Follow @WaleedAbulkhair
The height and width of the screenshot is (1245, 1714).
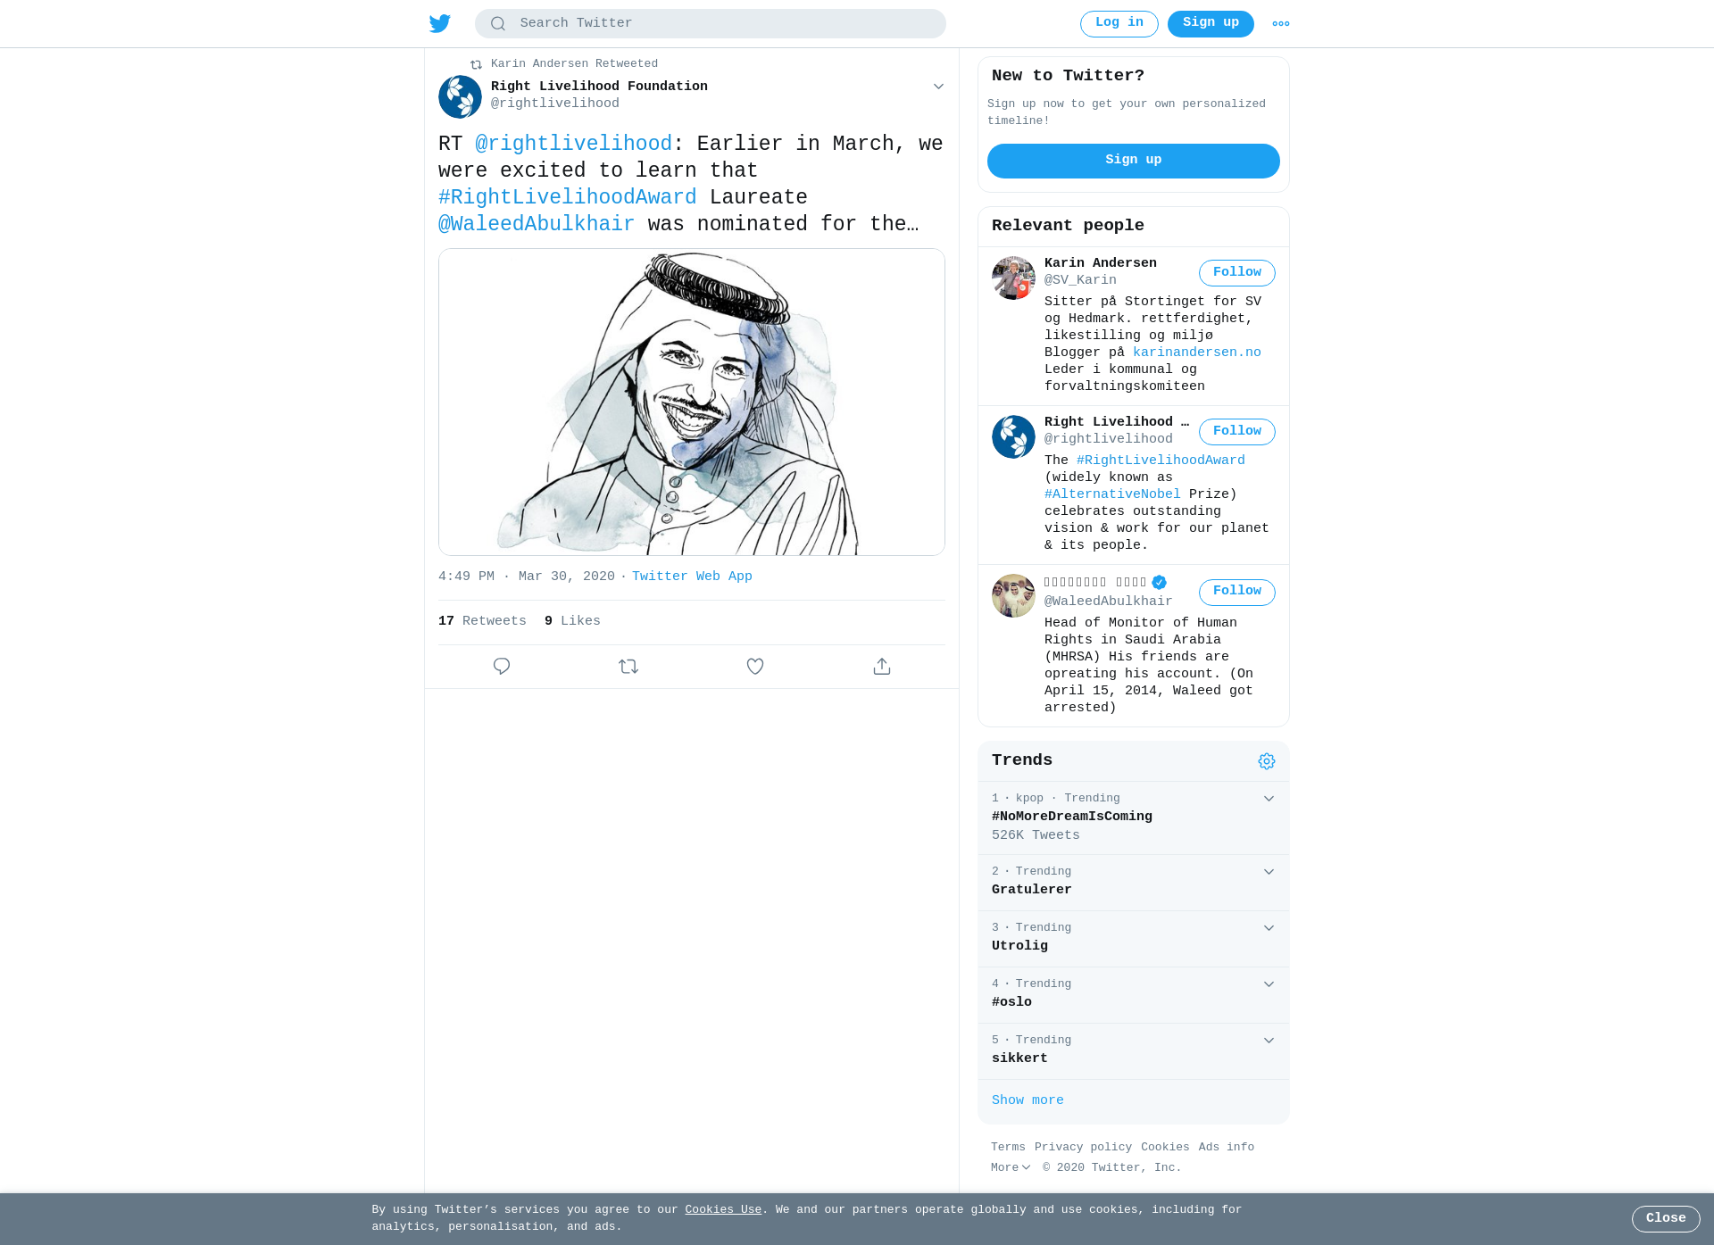(x=1237, y=592)
